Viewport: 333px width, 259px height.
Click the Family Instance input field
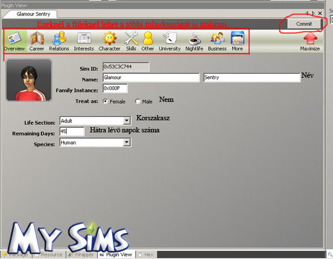coord(115,88)
